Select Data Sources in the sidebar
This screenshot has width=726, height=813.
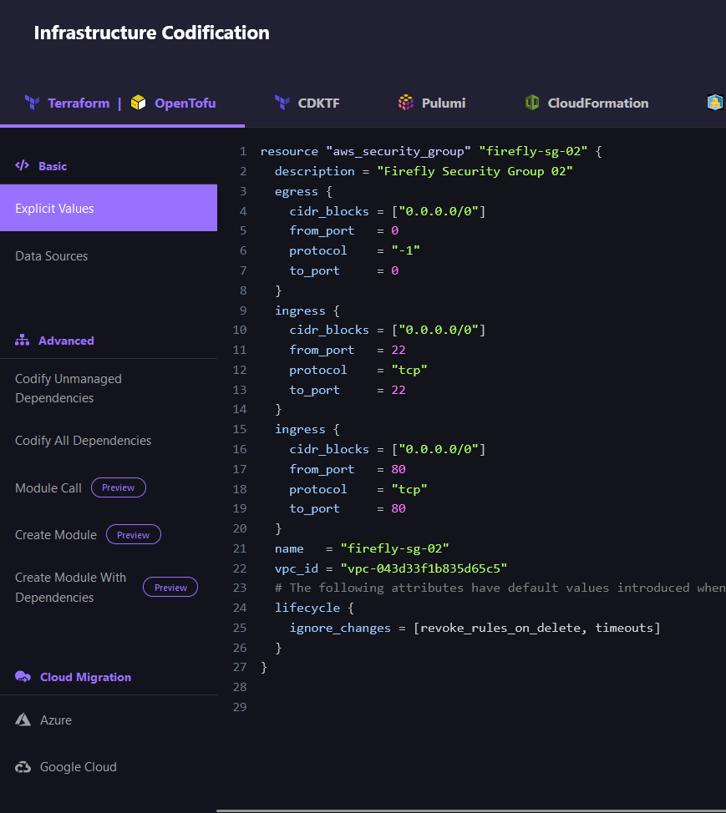pos(51,256)
